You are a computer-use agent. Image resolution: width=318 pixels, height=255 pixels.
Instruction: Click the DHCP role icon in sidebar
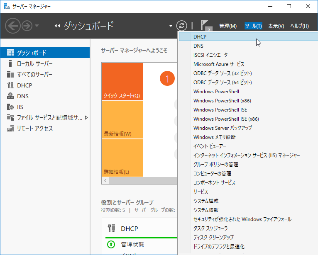click(10, 85)
